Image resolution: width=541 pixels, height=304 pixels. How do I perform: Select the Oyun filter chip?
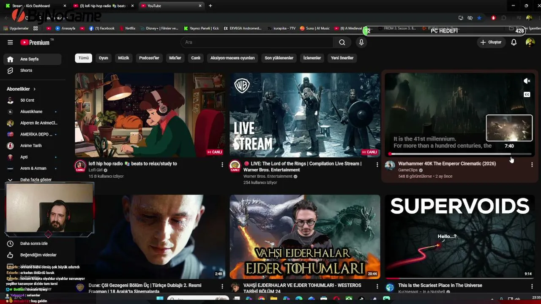coord(104,58)
